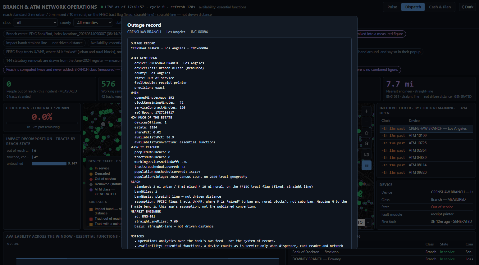Open the map layers control
Image resolution: width=479 pixels, height=265 pixels.
pos(367,144)
